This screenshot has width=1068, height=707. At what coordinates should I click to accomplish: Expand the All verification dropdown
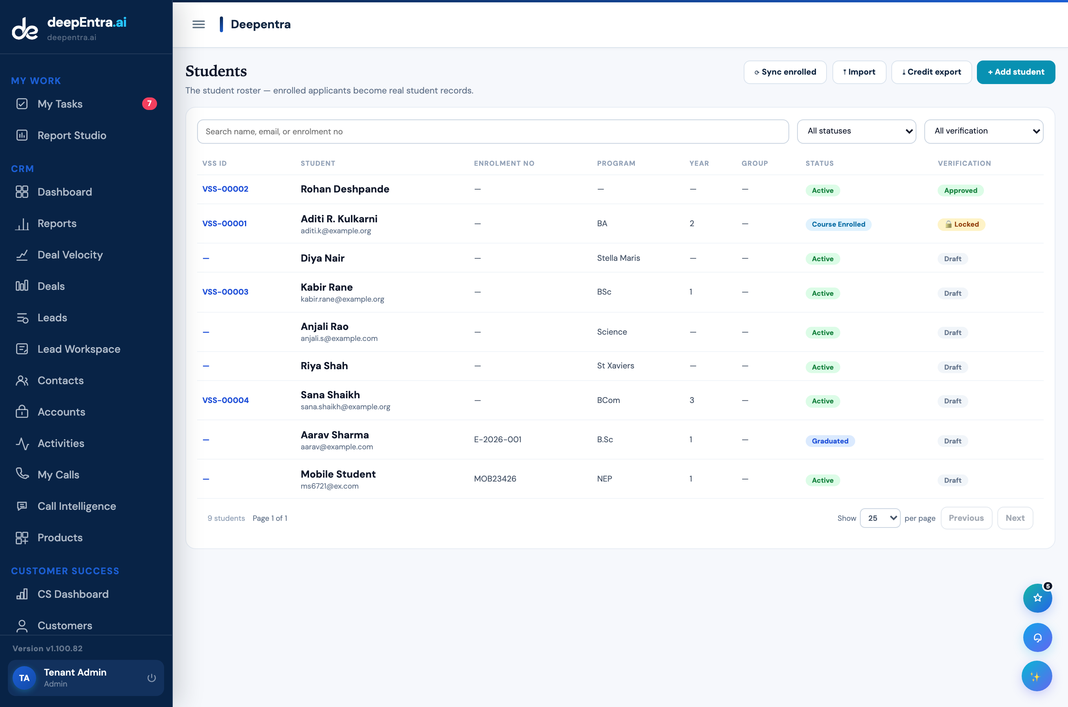click(x=984, y=131)
